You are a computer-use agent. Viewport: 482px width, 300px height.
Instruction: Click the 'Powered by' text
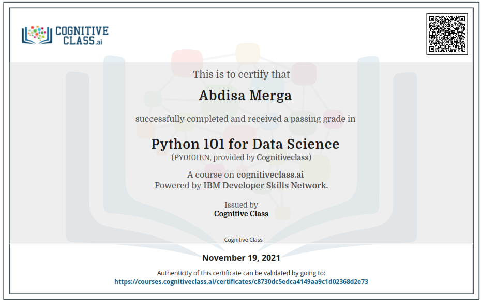point(177,185)
